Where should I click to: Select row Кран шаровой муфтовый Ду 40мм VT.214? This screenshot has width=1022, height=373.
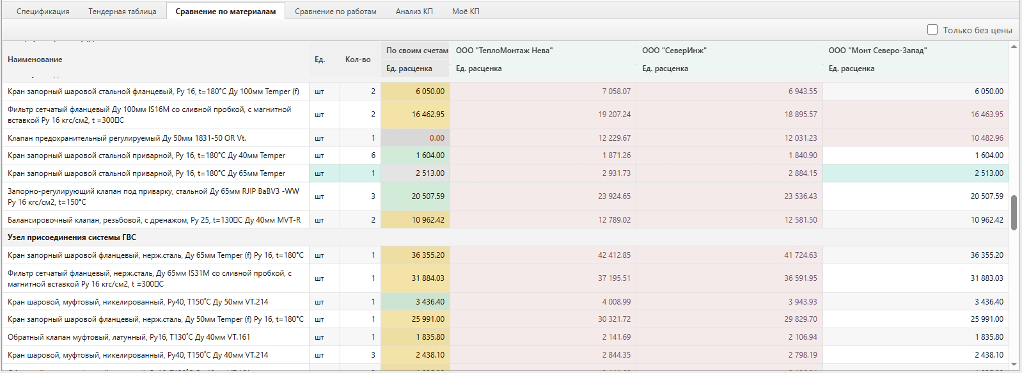point(505,355)
